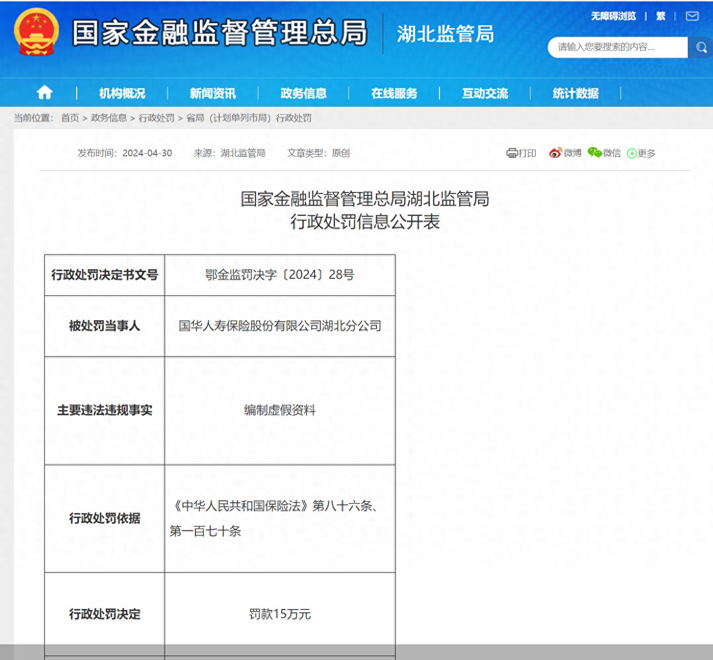
Task: Share via the Weibo icon
Action: click(555, 153)
